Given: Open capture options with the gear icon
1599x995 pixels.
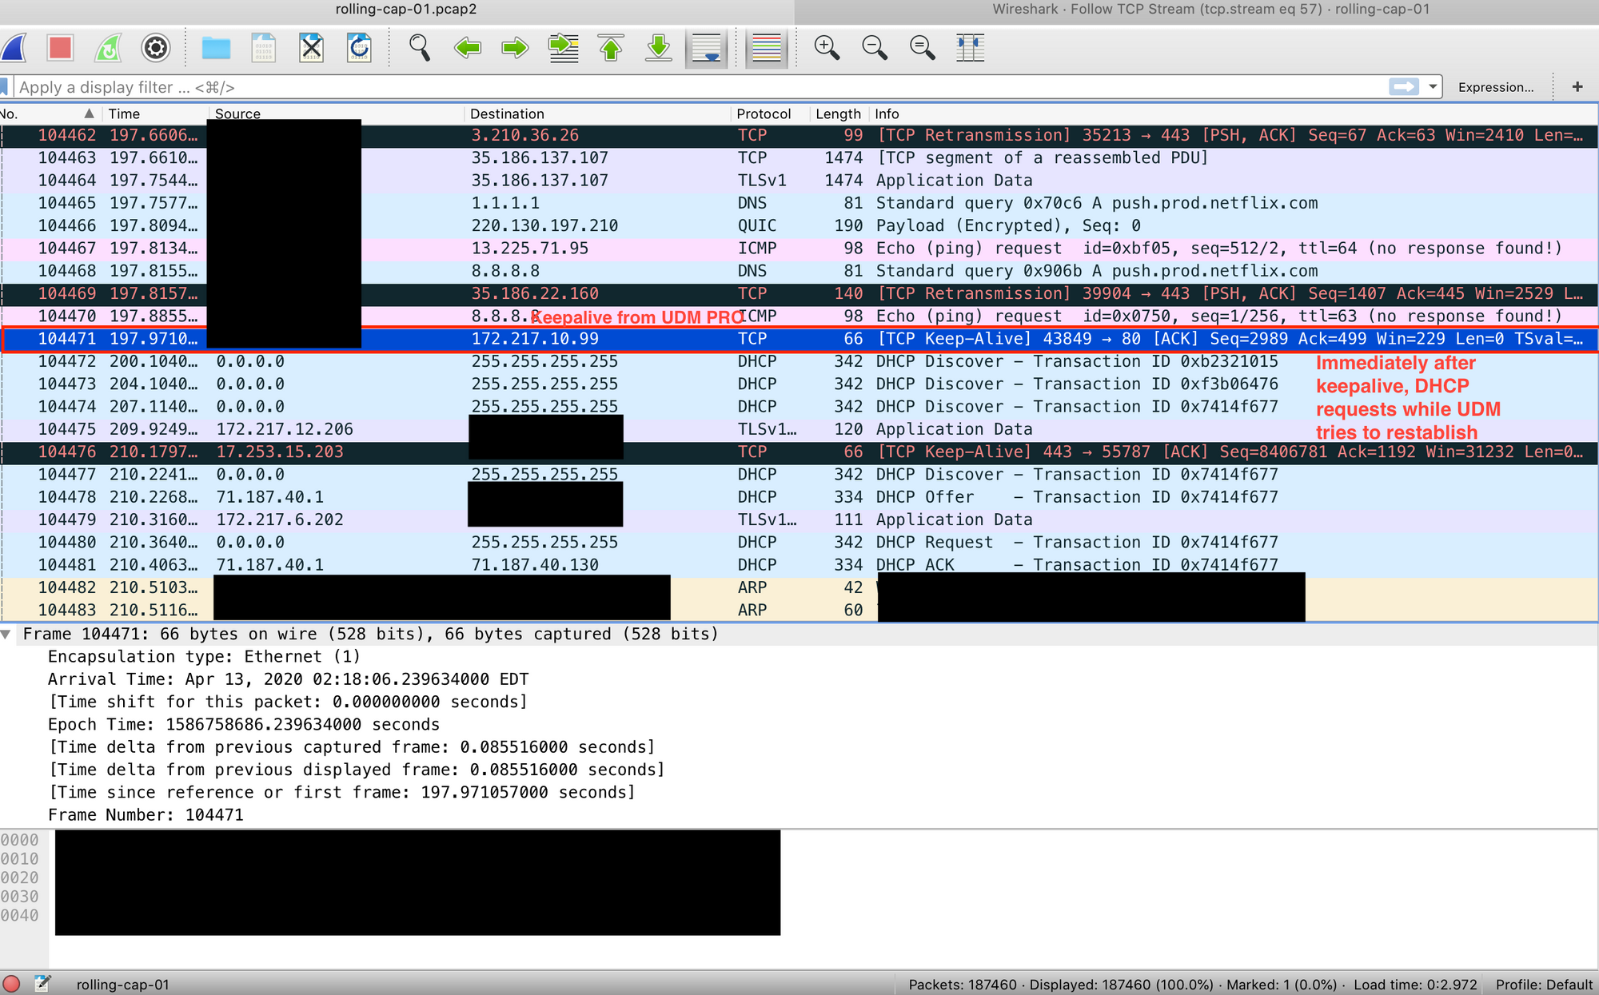Looking at the screenshot, I should tap(156, 48).
